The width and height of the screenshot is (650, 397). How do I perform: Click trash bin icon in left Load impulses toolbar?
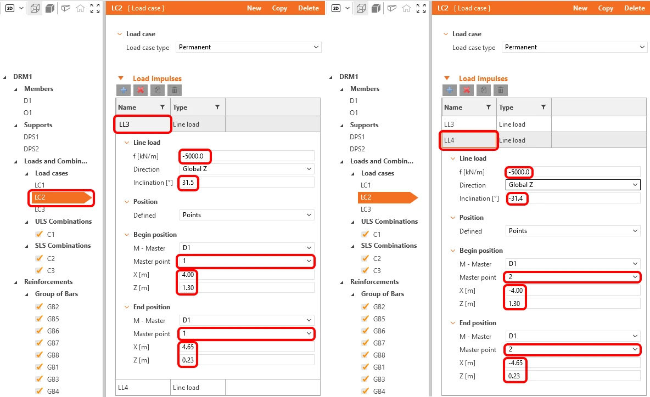(175, 90)
